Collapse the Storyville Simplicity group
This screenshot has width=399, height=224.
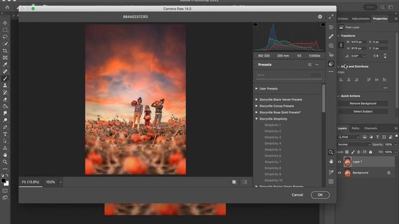click(x=256, y=119)
